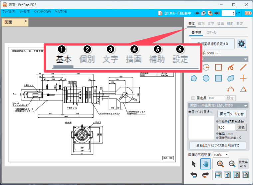
Task: Switch to the スケール tab
Action: pyautogui.click(x=211, y=32)
